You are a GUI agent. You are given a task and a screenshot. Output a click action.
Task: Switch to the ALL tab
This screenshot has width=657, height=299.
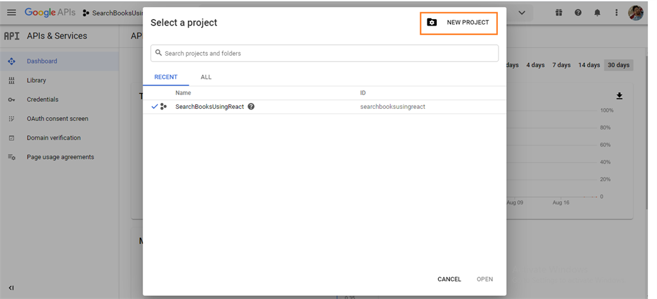click(x=206, y=77)
